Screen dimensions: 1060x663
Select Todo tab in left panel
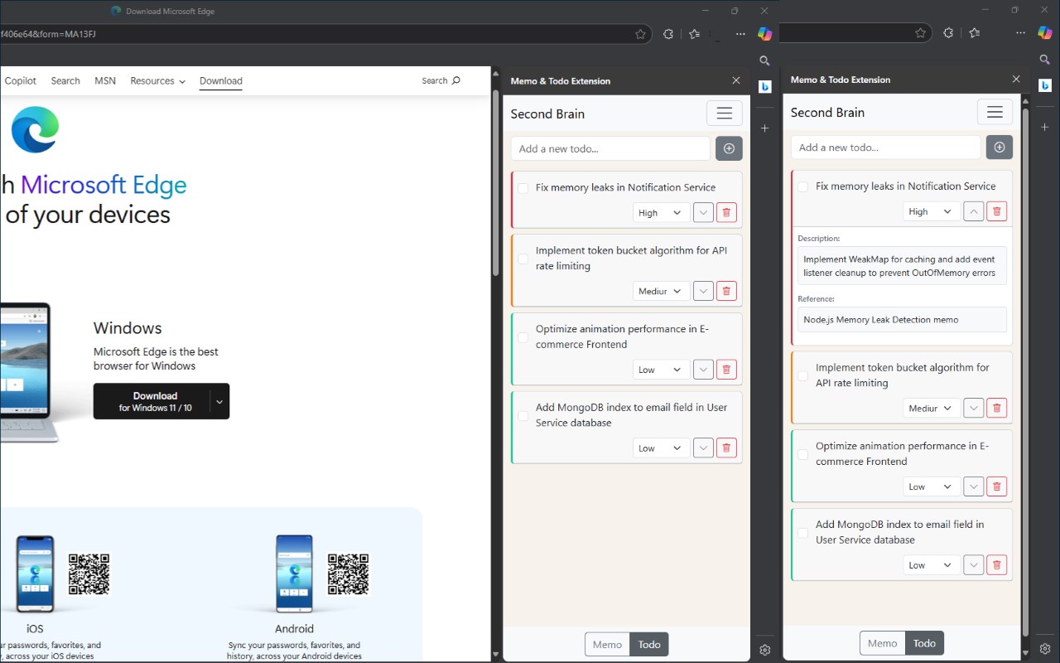649,645
